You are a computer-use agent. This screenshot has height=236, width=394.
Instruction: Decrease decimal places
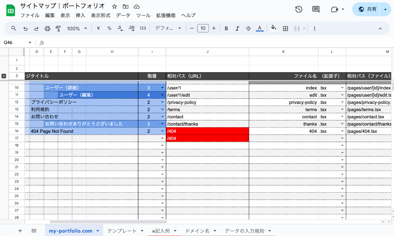[120, 28]
